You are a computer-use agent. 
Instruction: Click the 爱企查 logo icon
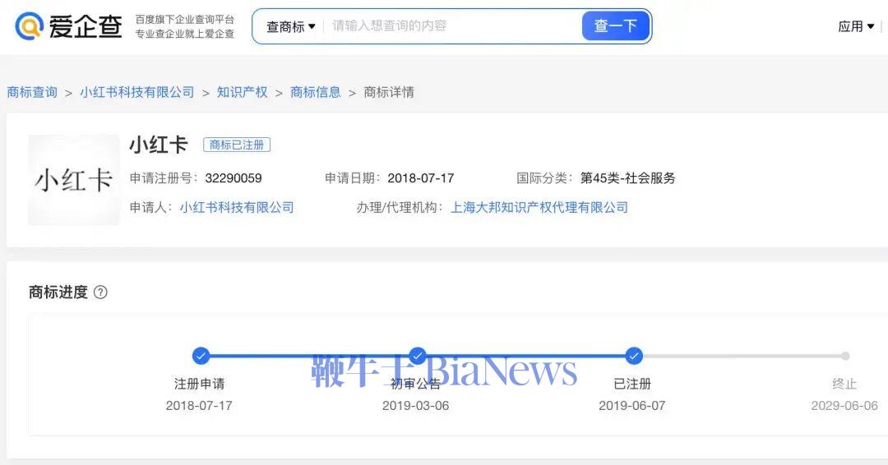tap(30, 26)
